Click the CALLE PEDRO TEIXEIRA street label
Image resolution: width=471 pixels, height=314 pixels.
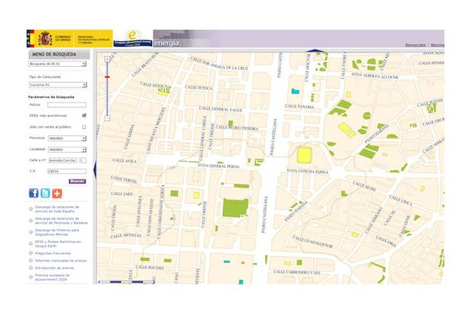click(237, 128)
